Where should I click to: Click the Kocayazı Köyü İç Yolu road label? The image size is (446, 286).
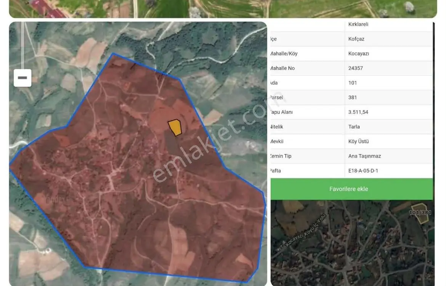[305, 231]
